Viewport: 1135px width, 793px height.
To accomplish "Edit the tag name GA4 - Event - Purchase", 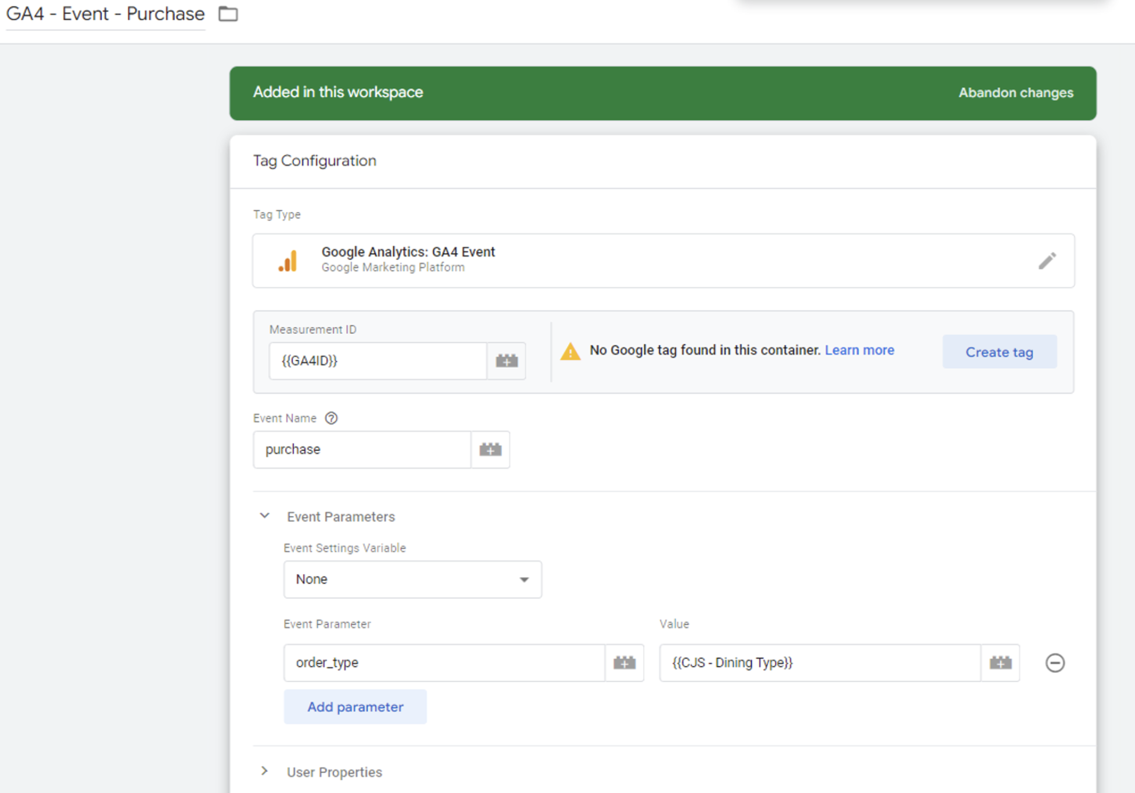I will pos(105,14).
